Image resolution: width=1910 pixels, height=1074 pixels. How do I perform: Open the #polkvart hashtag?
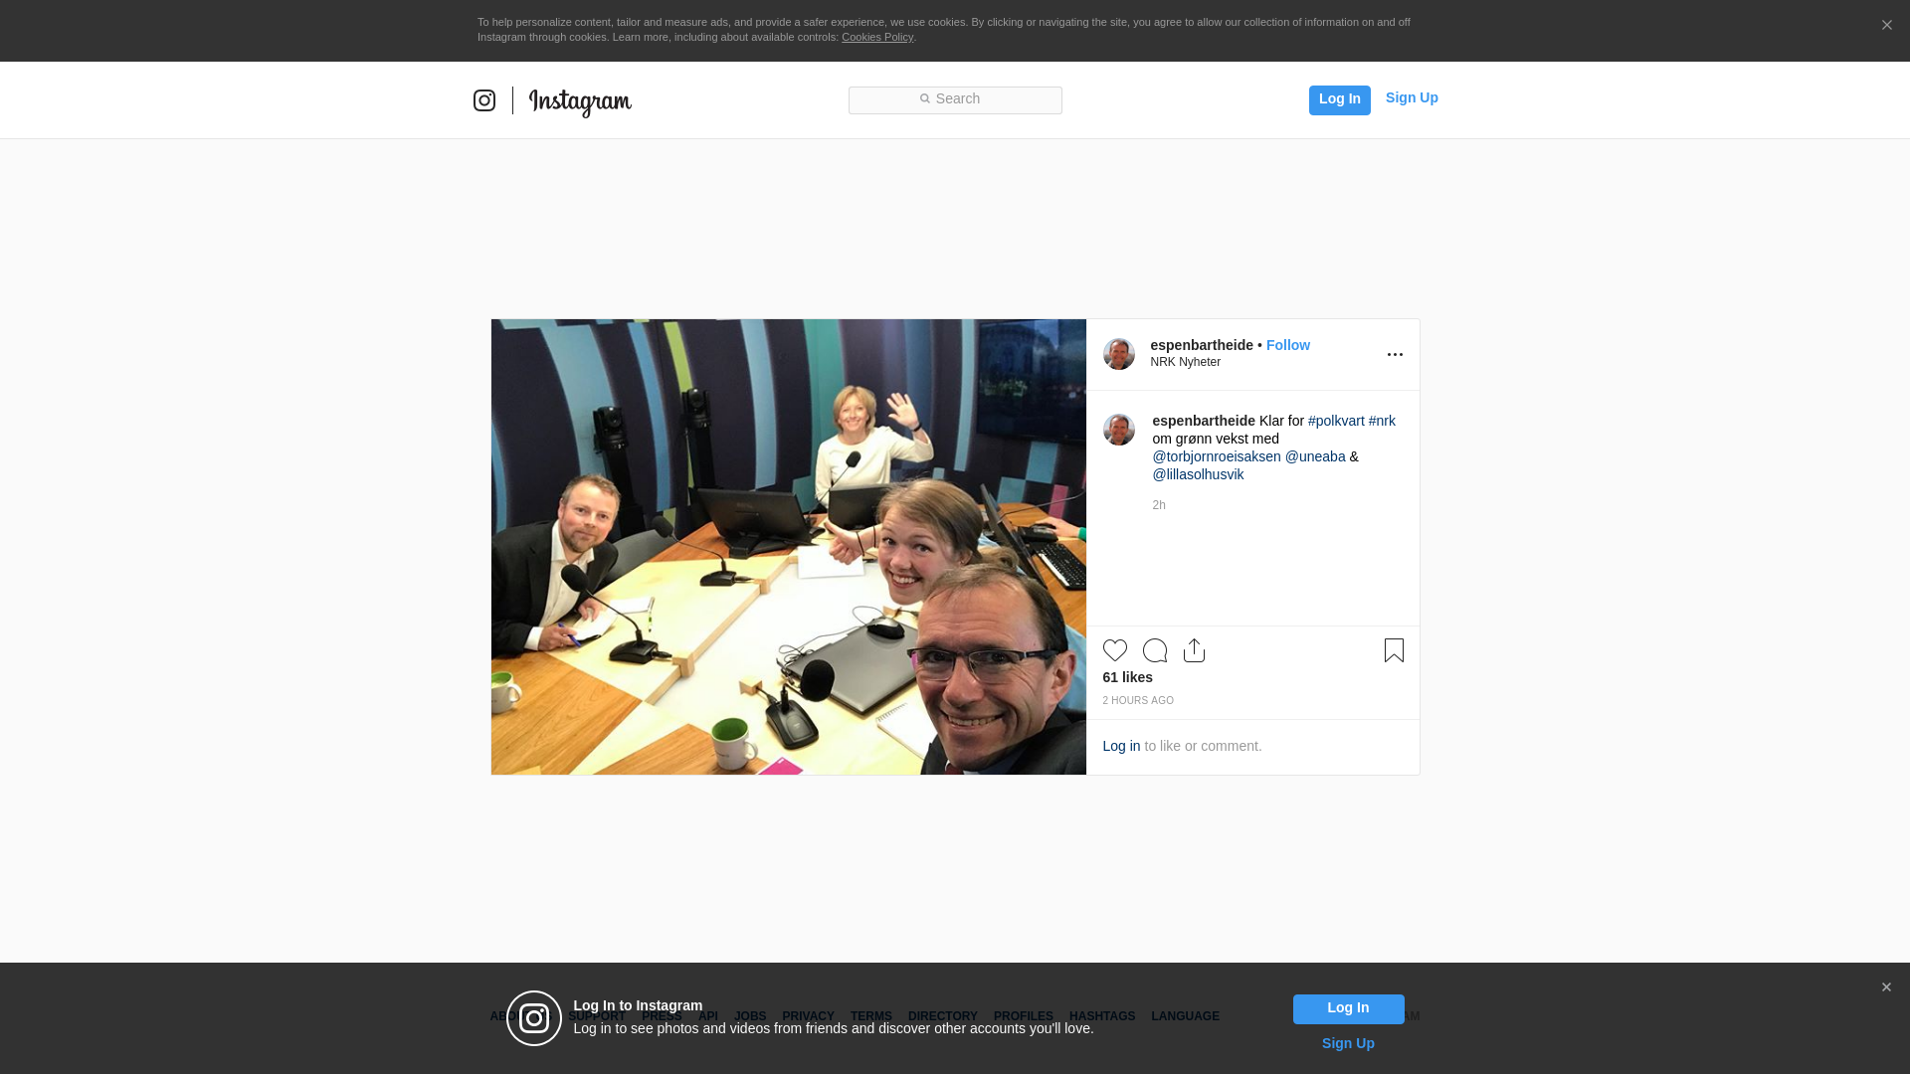1336,421
